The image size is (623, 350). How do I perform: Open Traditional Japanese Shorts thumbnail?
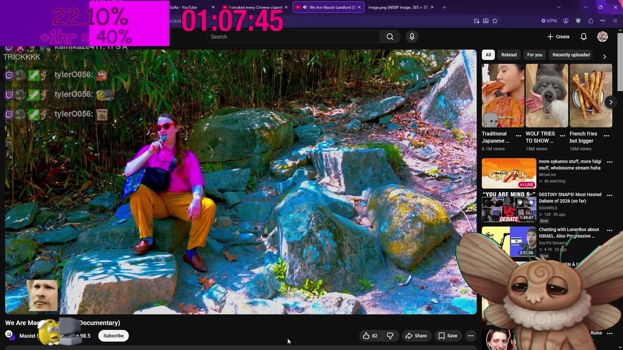click(x=503, y=96)
